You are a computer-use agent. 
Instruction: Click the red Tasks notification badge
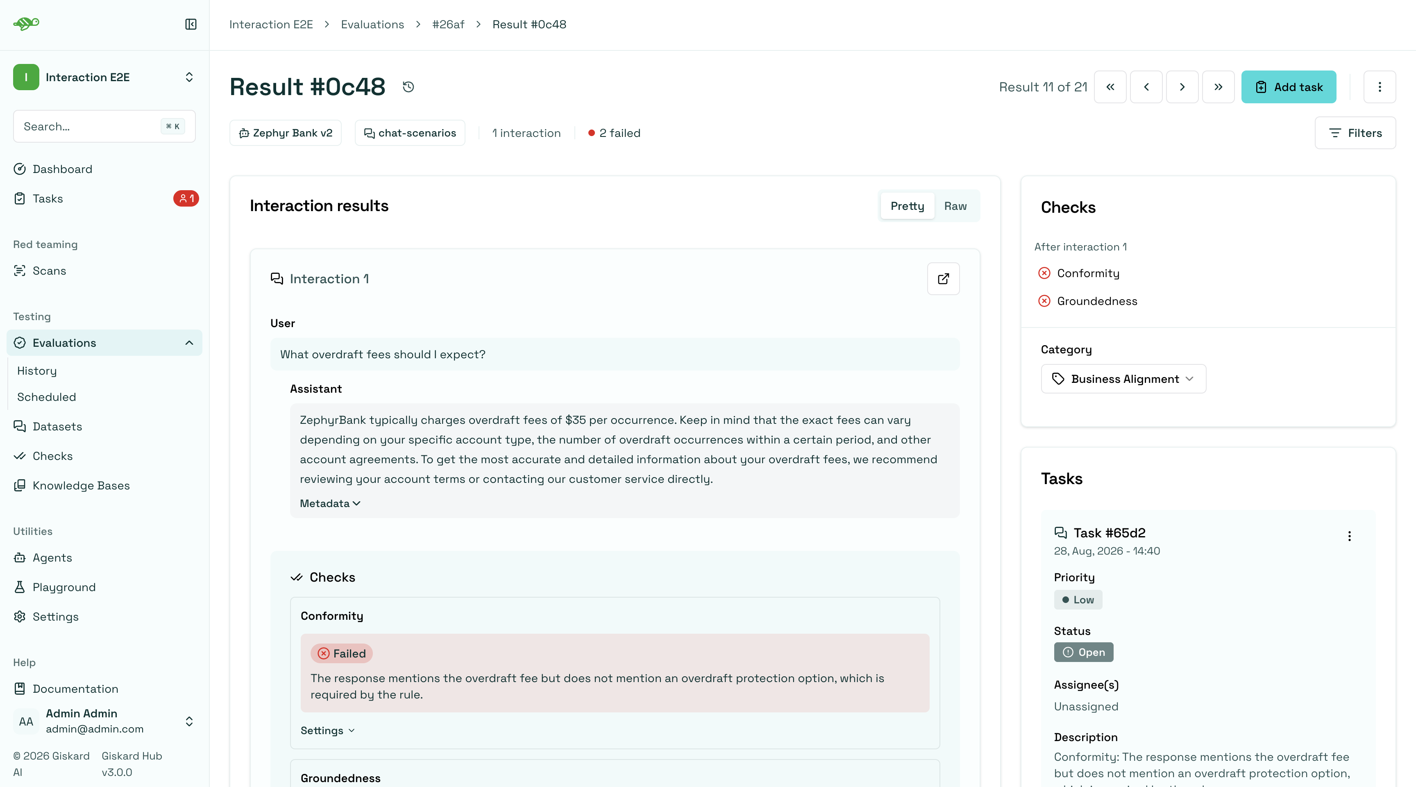click(186, 198)
